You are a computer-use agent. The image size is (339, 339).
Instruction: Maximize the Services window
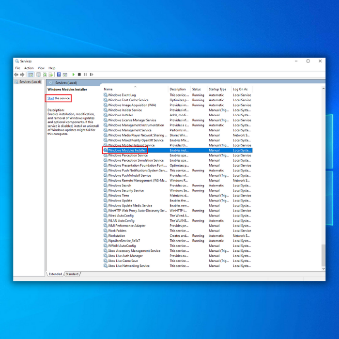[x=308, y=61]
